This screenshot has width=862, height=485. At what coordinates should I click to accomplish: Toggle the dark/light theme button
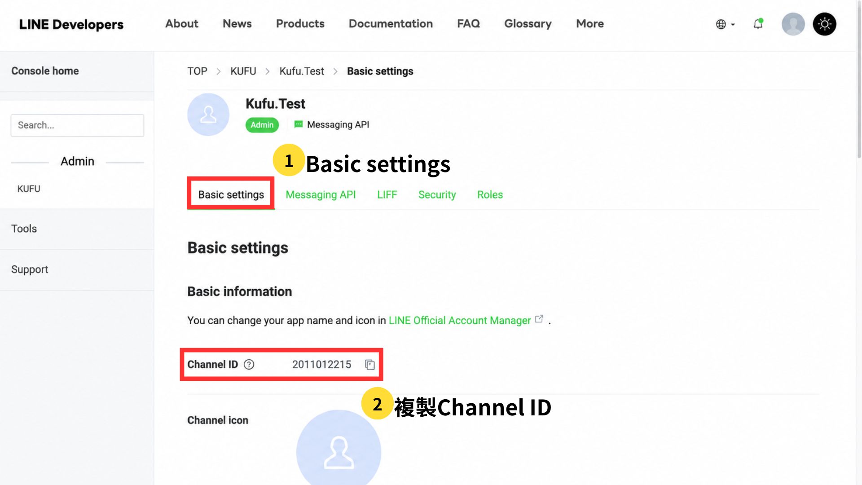[824, 24]
